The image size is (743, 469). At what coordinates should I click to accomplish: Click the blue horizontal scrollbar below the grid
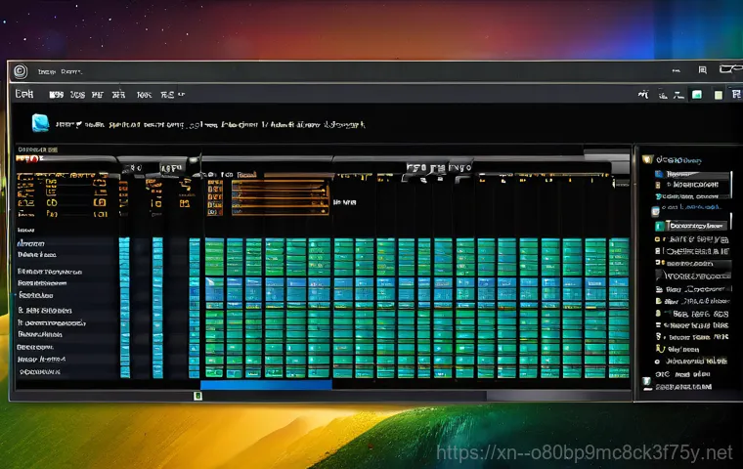pyautogui.click(x=266, y=384)
